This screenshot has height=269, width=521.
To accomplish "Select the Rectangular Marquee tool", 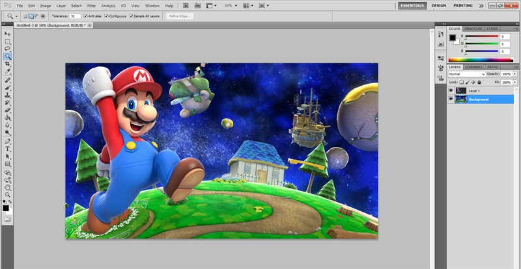I will (8, 41).
